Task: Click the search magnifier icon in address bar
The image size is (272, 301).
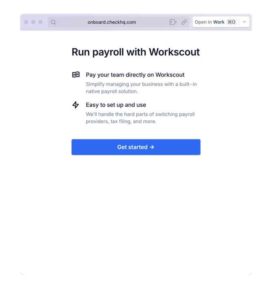Action: (53, 22)
